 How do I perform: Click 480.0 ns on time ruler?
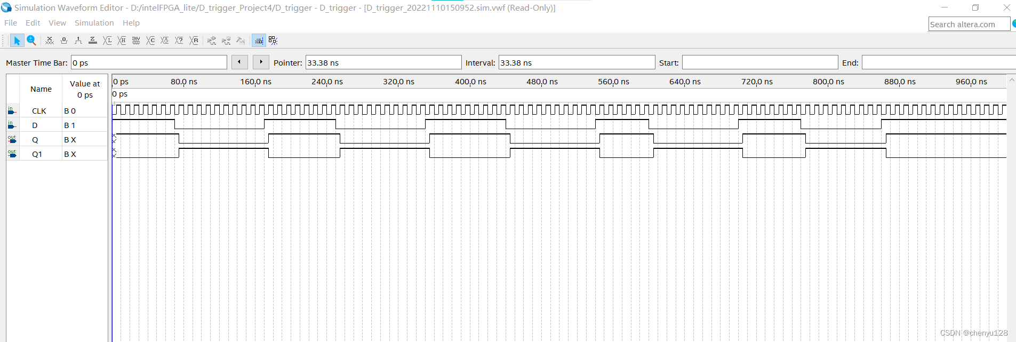[x=542, y=82]
